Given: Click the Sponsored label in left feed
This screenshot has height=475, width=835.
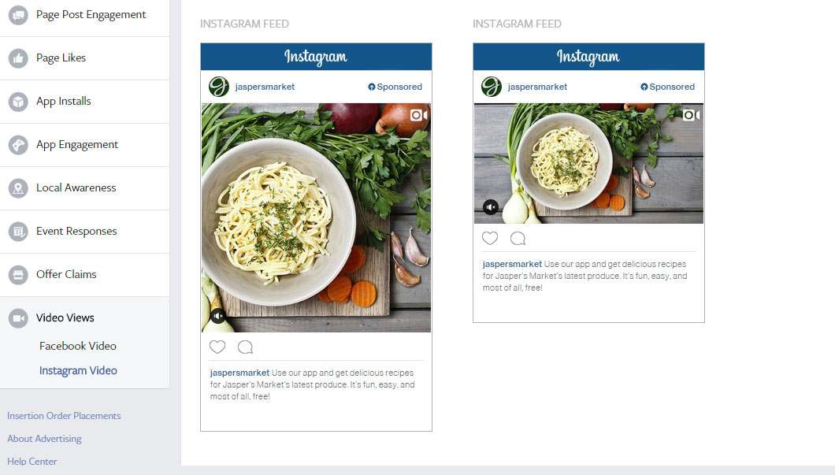Looking at the screenshot, I should pyautogui.click(x=395, y=87).
